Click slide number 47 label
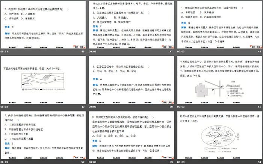 coord(171,52)
